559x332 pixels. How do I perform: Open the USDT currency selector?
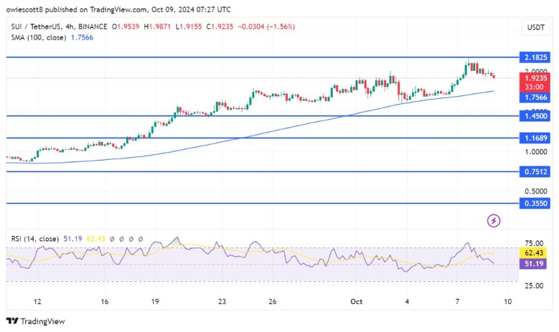tap(536, 27)
